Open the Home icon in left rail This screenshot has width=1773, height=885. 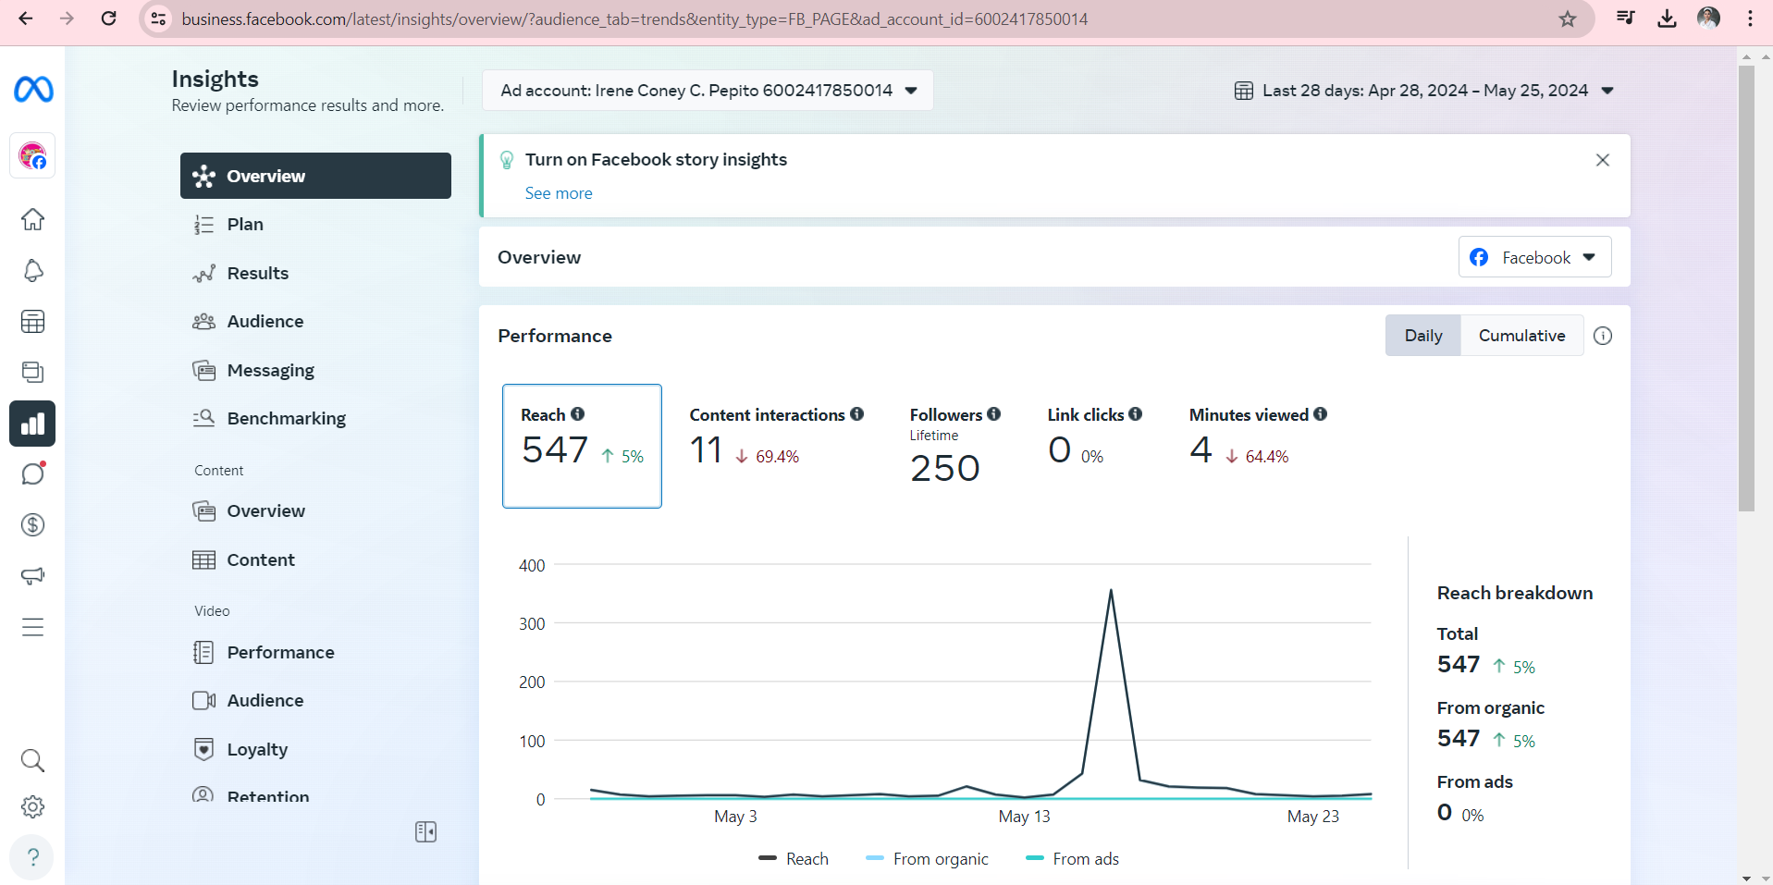coord(33,220)
